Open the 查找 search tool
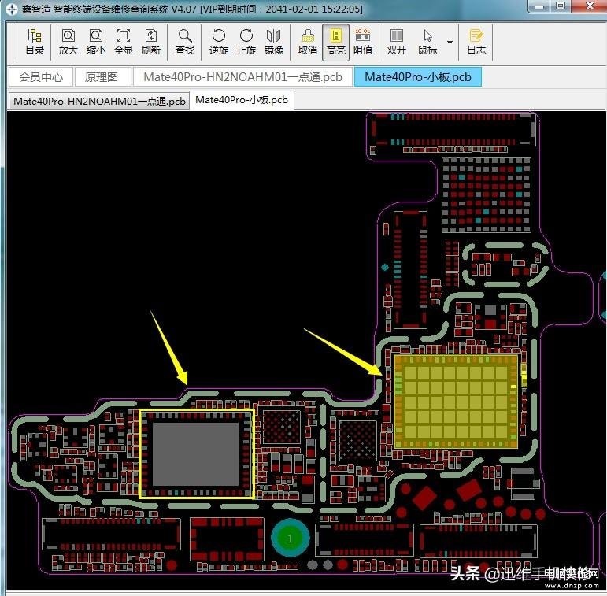The width and height of the screenshot is (607, 596). pos(185,42)
